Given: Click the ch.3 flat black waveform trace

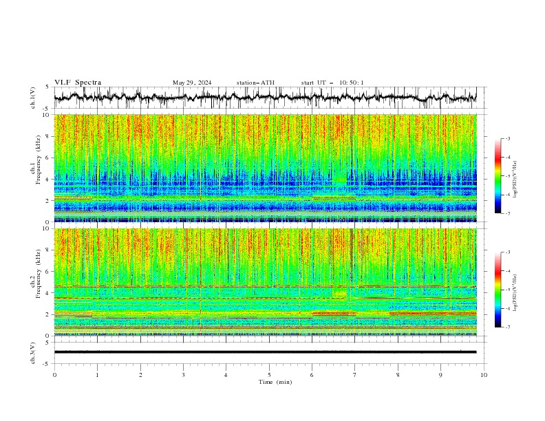Looking at the screenshot, I should coord(265,352).
